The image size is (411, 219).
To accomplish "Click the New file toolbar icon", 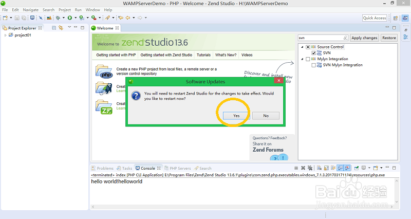I will coord(5,18).
